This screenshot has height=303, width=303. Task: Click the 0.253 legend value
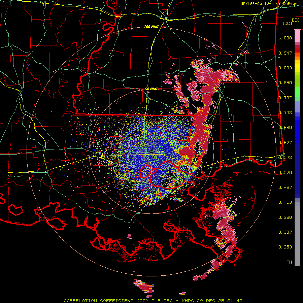(x=285, y=247)
